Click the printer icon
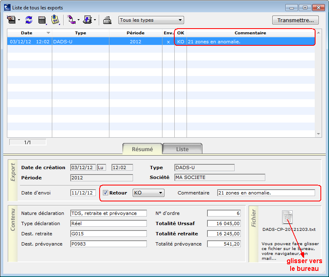The height and width of the screenshot is (277, 329). (107, 20)
